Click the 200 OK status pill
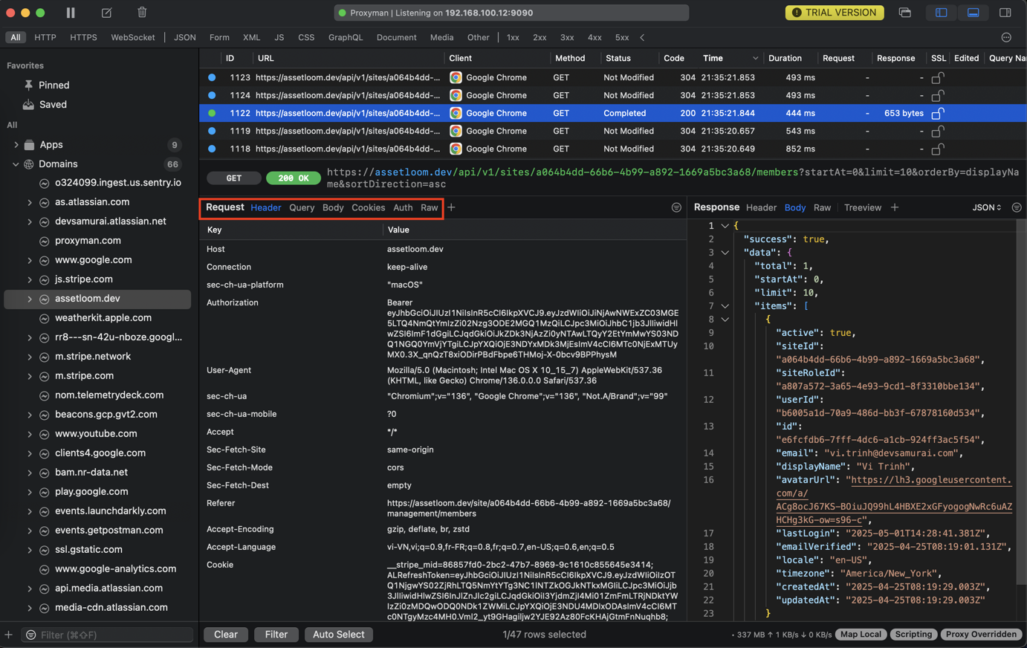This screenshot has width=1027, height=648. pos(293,178)
